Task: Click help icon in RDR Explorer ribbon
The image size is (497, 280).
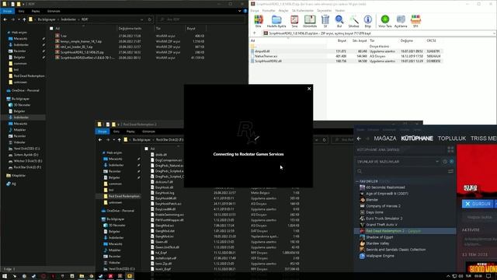Action: (245, 11)
